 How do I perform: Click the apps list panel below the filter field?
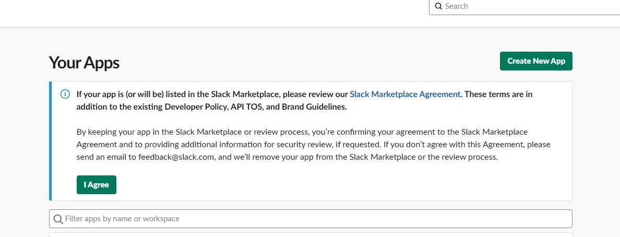pyautogui.click(x=311, y=234)
